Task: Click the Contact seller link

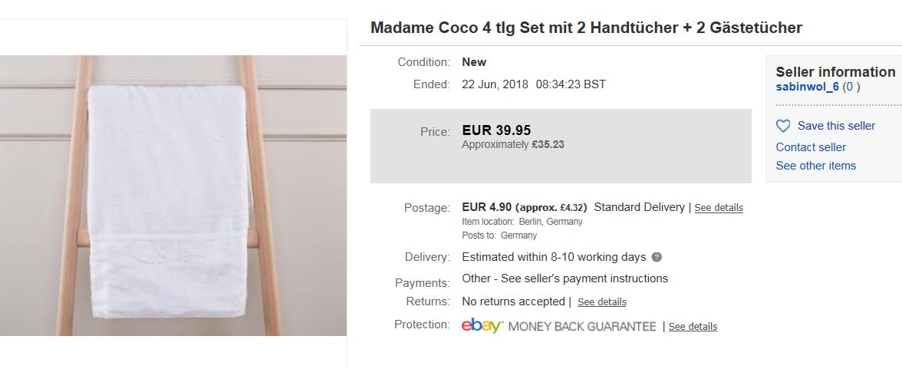Action: point(811,147)
